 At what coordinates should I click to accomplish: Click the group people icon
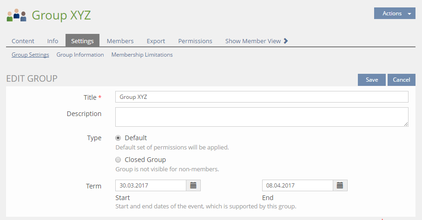click(x=16, y=15)
